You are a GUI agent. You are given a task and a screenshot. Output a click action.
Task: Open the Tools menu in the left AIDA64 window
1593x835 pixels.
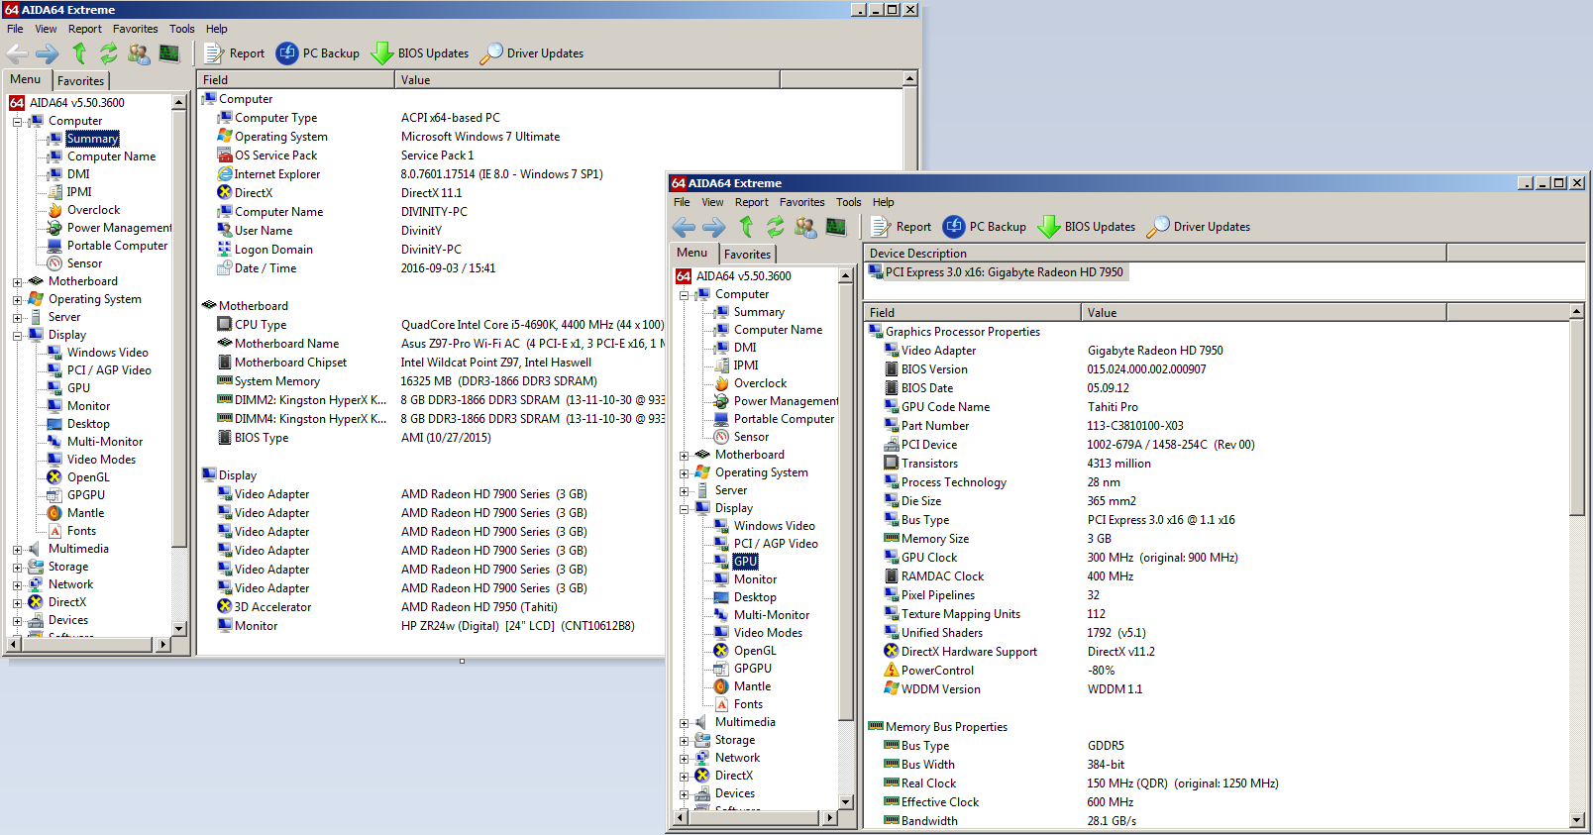pos(181,29)
